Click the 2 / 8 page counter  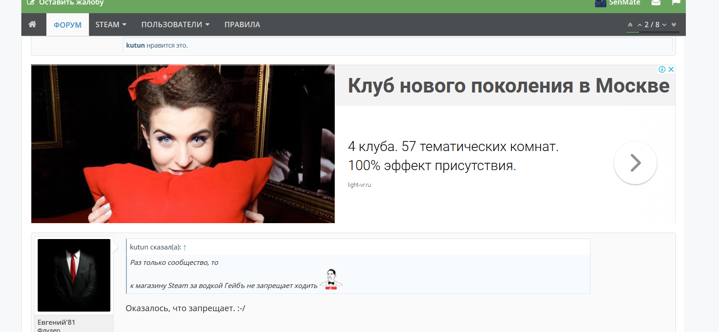(x=652, y=24)
